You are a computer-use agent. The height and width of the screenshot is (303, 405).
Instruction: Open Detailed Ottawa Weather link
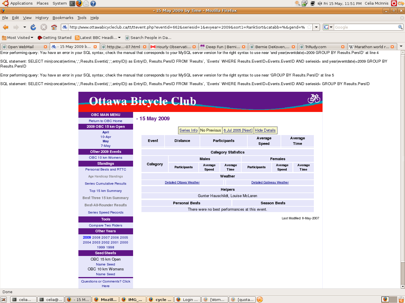pos(182,182)
